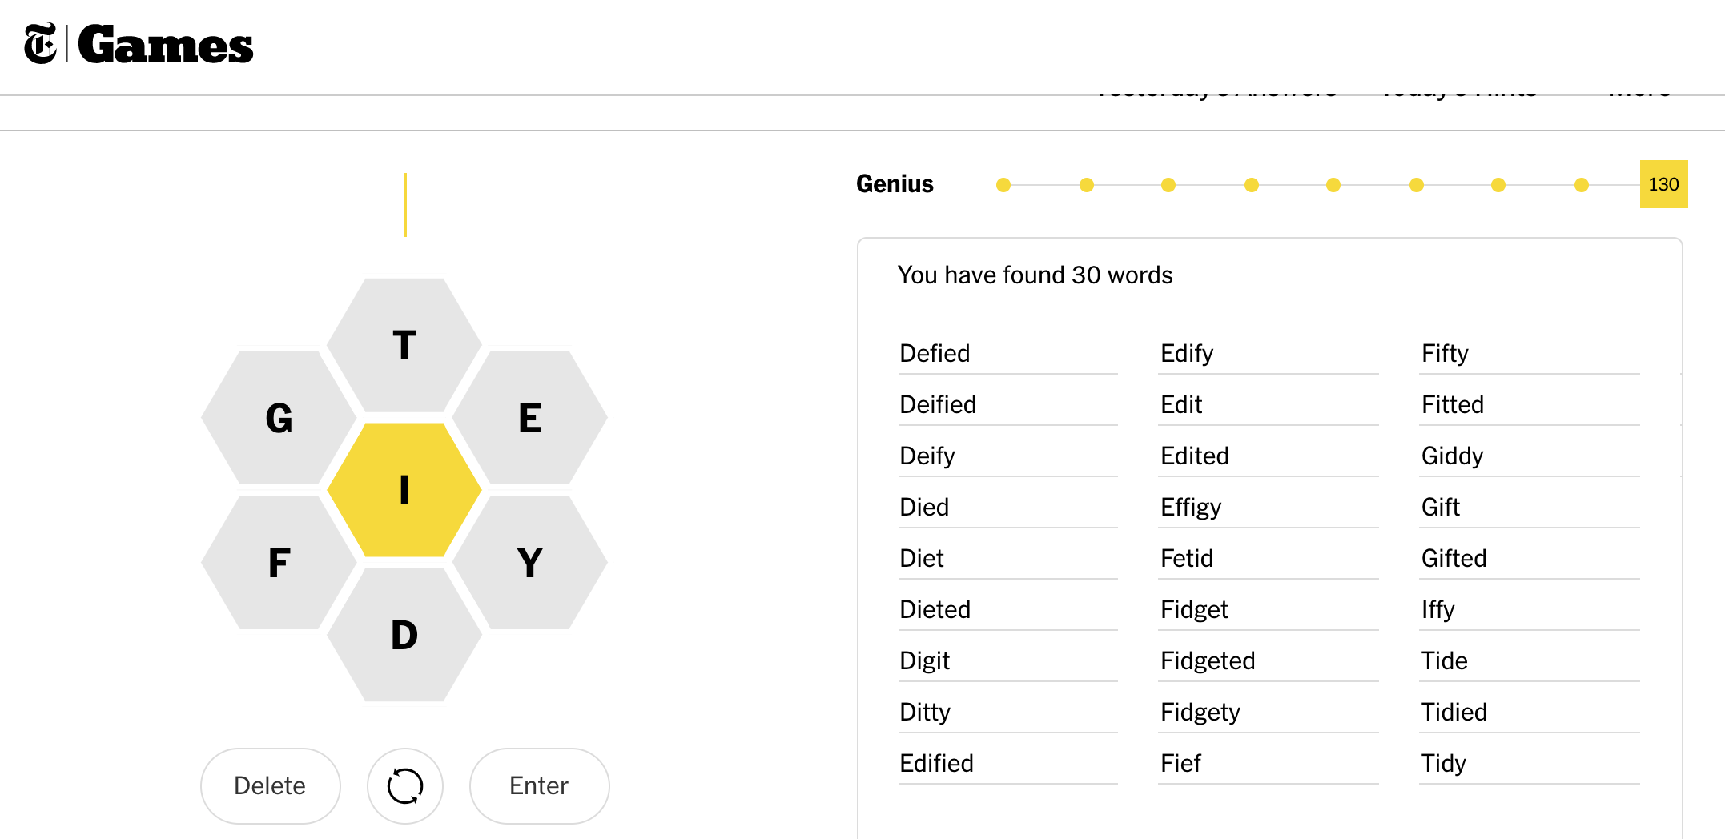The image size is (1725, 839).
Task: Click the Genius rank label
Action: (x=895, y=184)
